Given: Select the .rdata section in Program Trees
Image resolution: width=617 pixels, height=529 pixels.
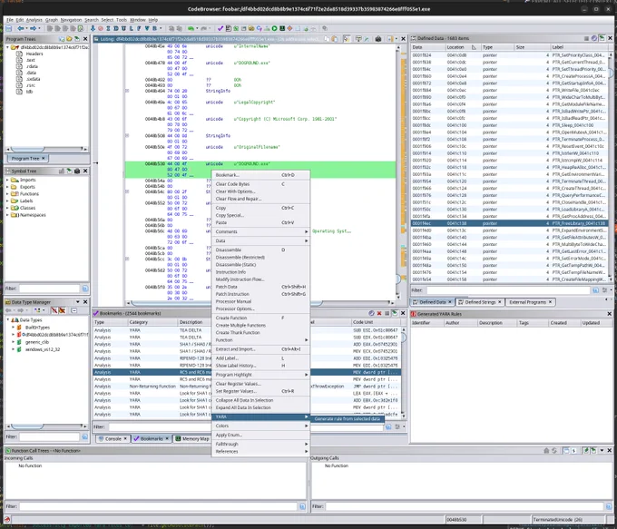Looking at the screenshot, I should (x=32, y=66).
